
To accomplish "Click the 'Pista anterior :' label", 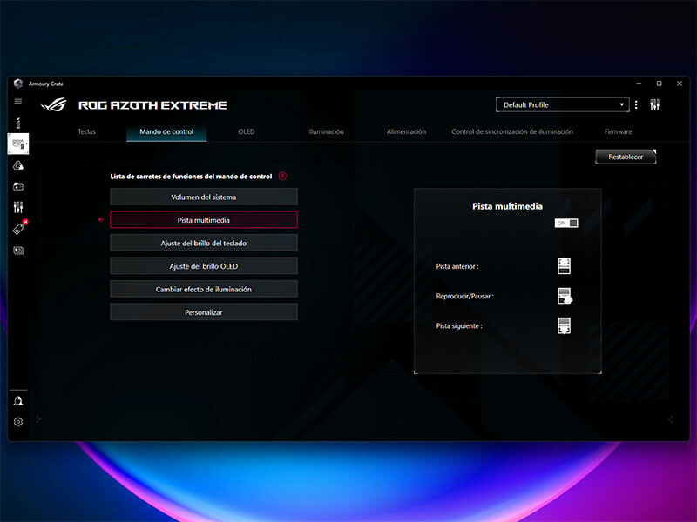I will click(x=457, y=266).
